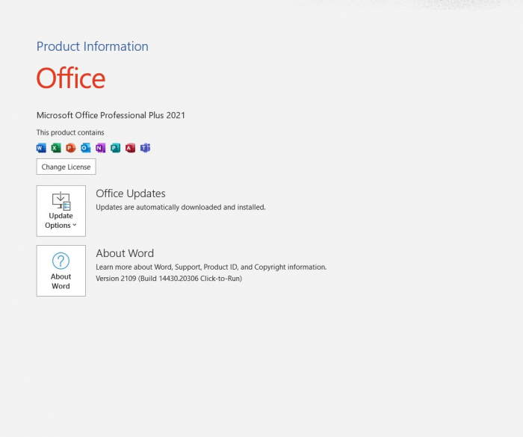Screen dimensions: 523x437
Task: Click 'Updates are automatically downloaded and installed'
Action: coord(181,207)
